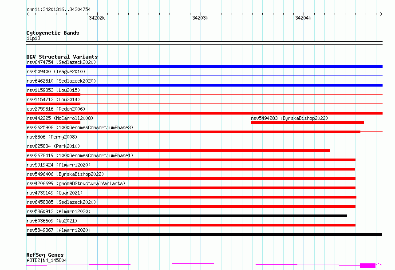Click esv2678419 (1000GenomesConsortiumPhase1) label
Viewport: 395px width, 270px height.
click(80, 155)
